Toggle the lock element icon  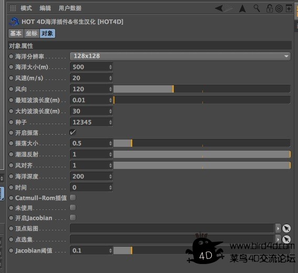pos(269,8)
